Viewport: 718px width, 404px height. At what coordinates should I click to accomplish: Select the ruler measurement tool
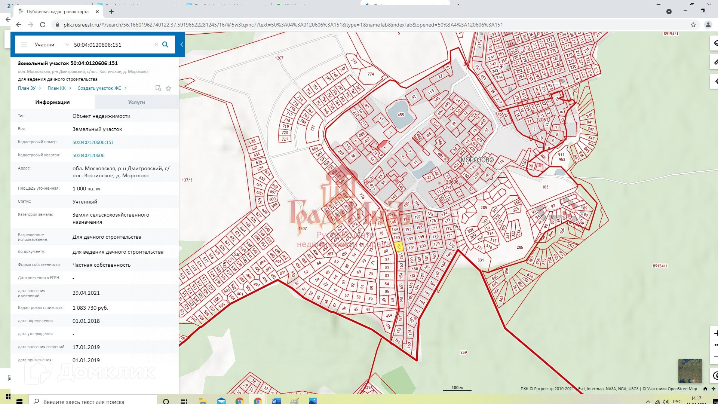(x=715, y=62)
